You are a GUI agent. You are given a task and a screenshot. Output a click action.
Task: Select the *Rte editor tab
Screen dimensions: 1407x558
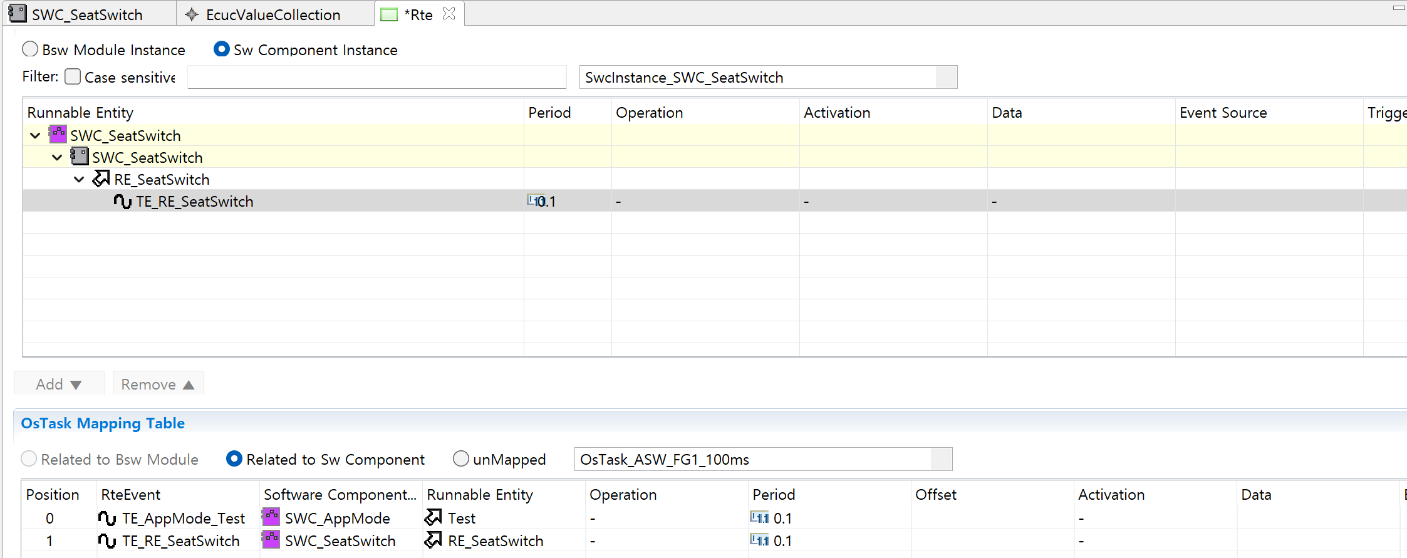[418, 14]
